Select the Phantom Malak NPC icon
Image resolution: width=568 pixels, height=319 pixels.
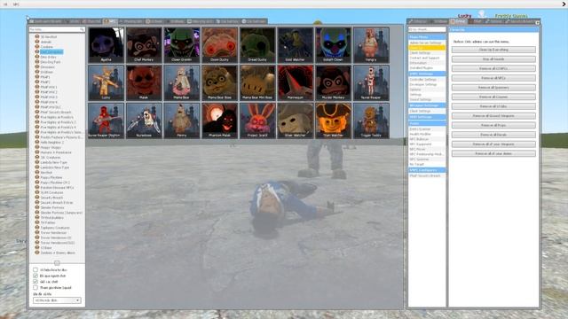click(219, 121)
